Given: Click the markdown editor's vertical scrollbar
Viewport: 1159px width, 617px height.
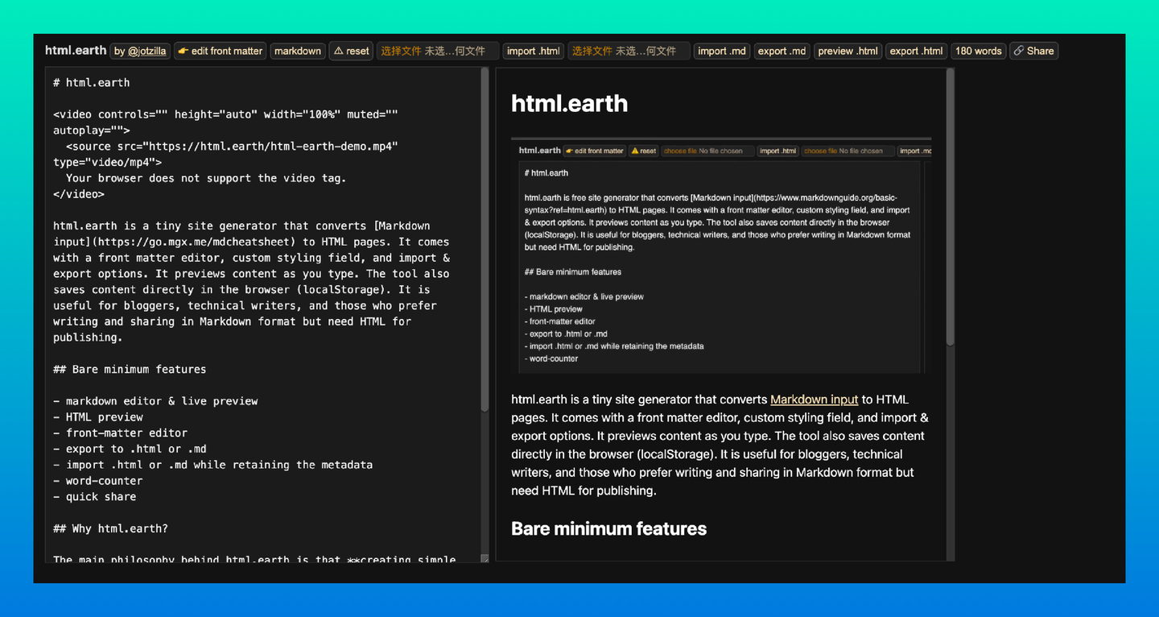Looking at the screenshot, I should 485,240.
